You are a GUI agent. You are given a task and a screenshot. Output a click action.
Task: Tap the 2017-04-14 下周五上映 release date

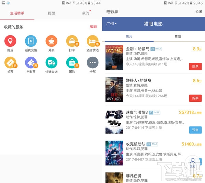coord(144,128)
